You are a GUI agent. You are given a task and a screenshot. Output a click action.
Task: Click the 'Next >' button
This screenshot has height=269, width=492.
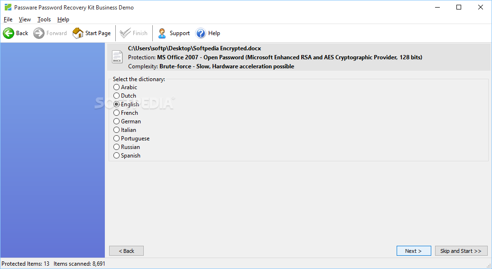[414, 251]
